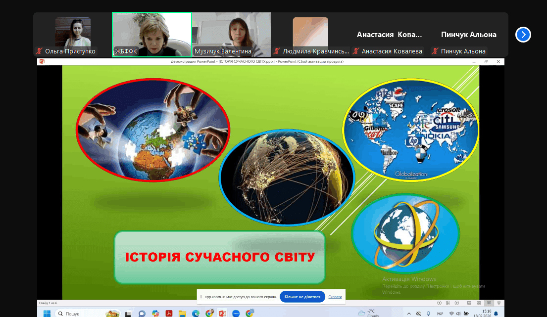
Task: Switch to PowerPoint on taskbar
Action: tap(223, 314)
